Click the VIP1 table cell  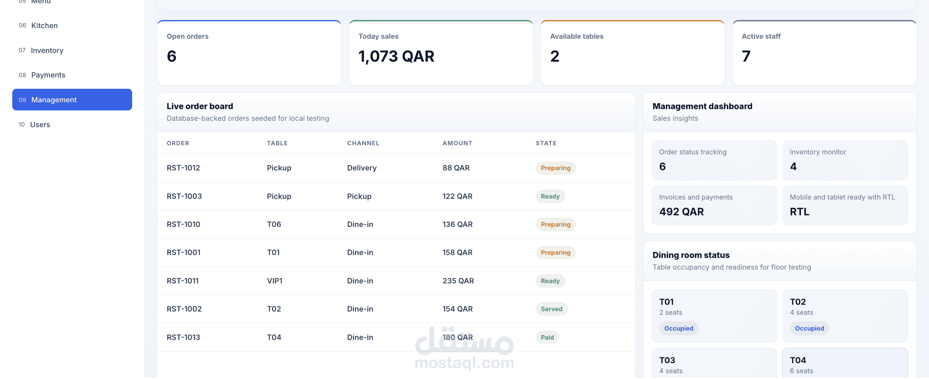[x=275, y=281]
